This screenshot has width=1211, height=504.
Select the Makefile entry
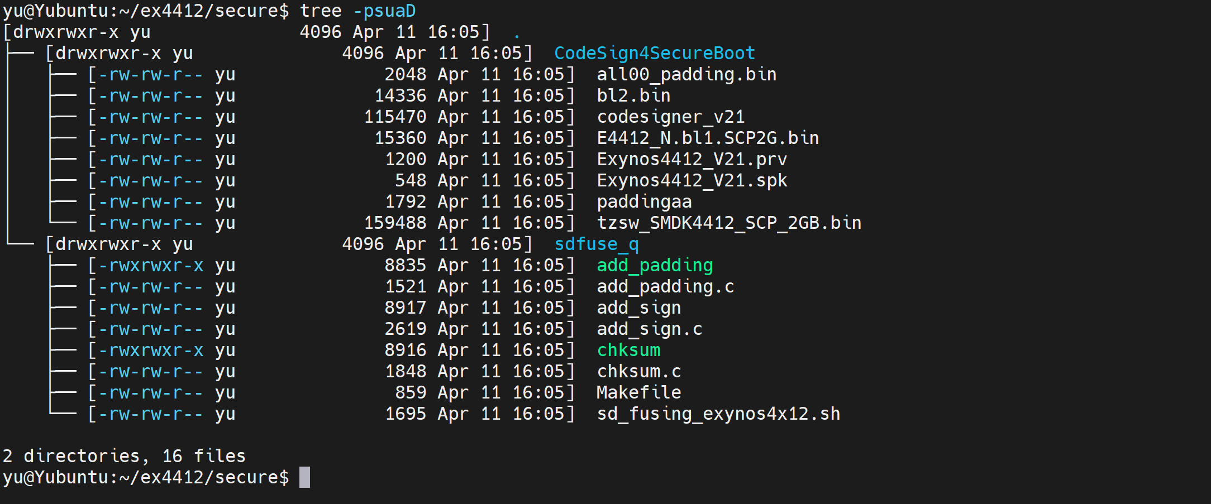(x=638, y=393)
